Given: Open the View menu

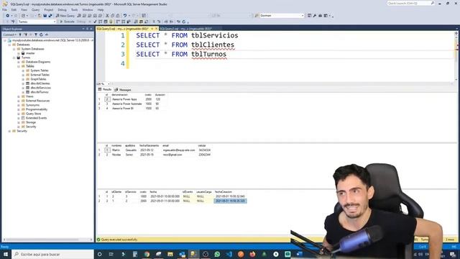Looking at the screenshot, I should point(24,9).
